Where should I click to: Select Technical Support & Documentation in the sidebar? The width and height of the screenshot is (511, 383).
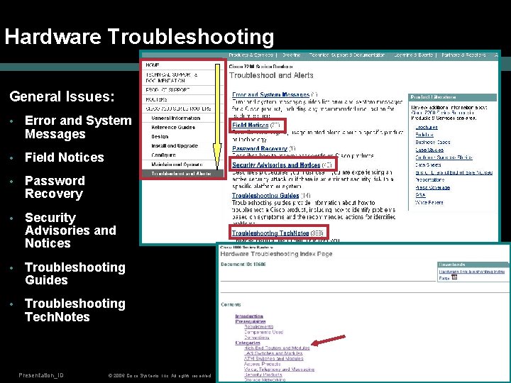coord(172,77)
